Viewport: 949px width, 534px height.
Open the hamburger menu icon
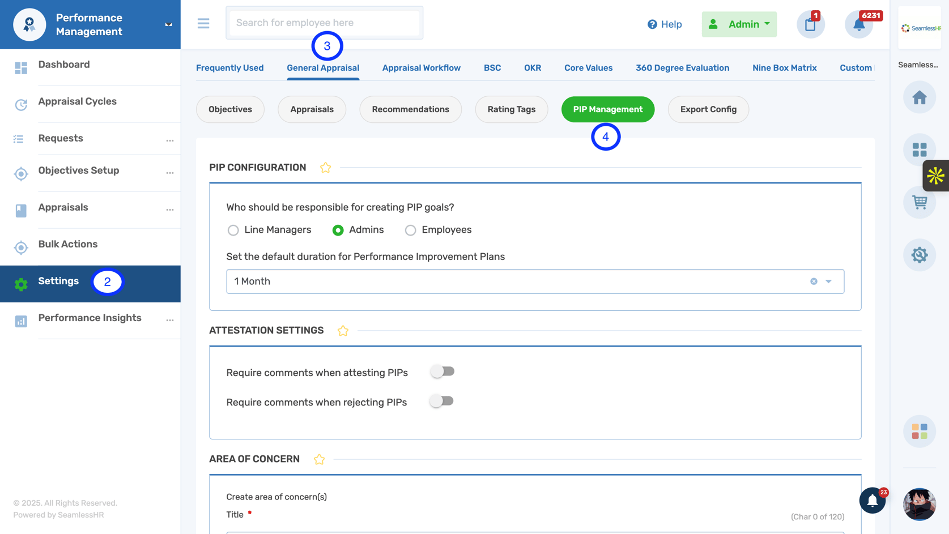pyautogui.click(x=203, y=23)
